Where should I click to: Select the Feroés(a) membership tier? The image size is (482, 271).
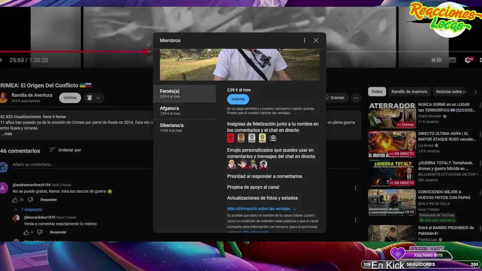(x=185, y=94)
